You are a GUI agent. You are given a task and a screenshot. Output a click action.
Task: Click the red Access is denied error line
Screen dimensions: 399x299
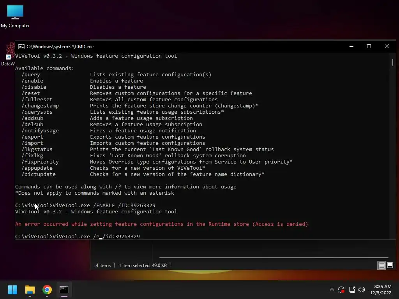click(x=162, y=224)
